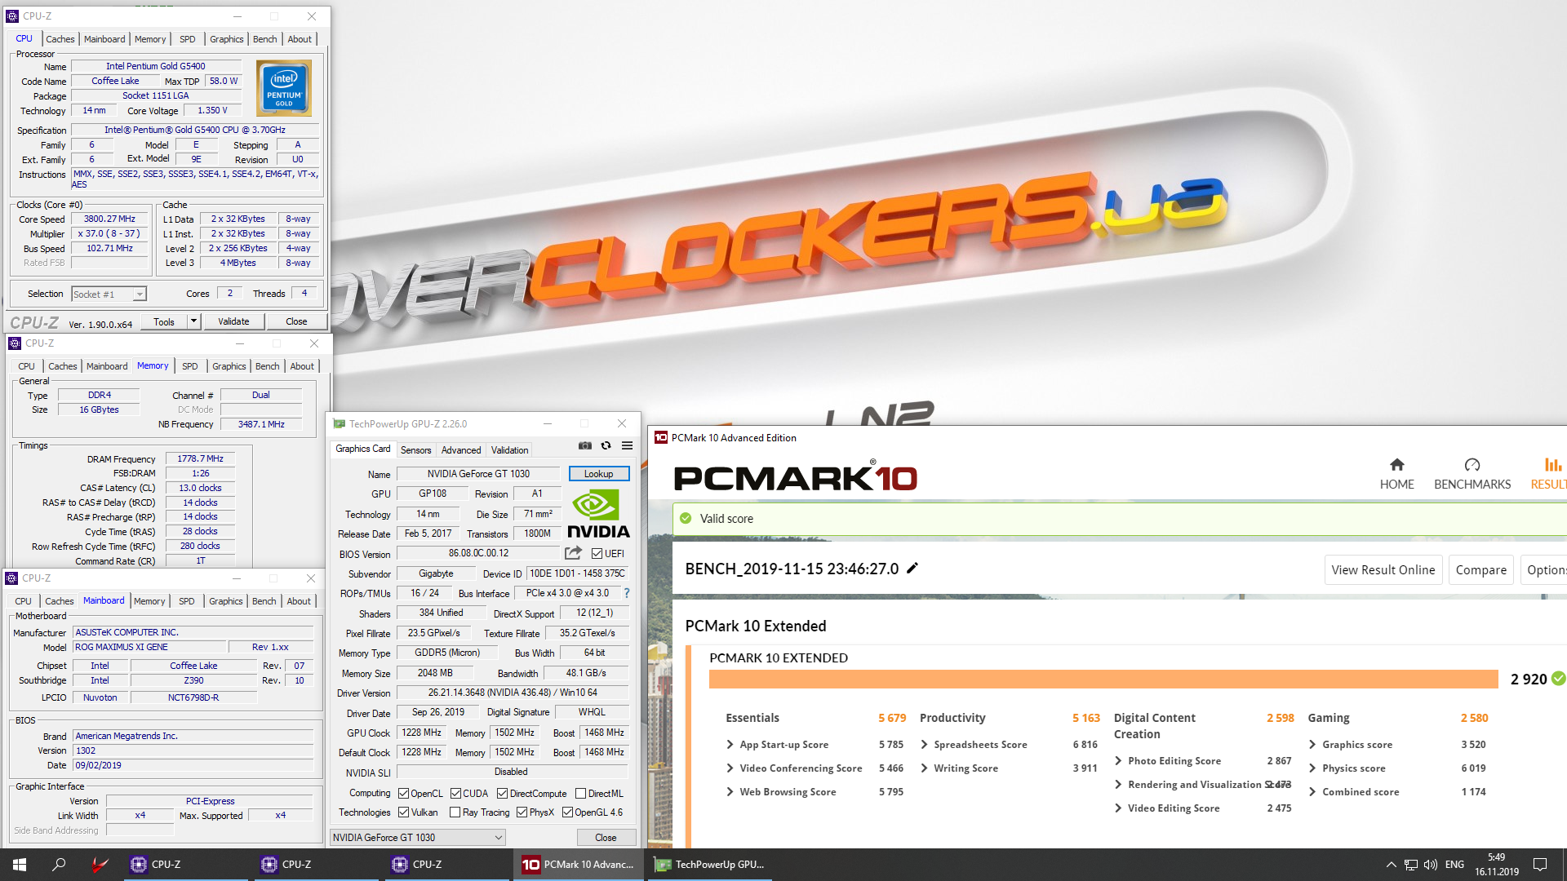Image resolution: width=1567 pixels, height=881 pixels.
Task: Show hidden tray icons chevron
Action: click(1391, 865)
